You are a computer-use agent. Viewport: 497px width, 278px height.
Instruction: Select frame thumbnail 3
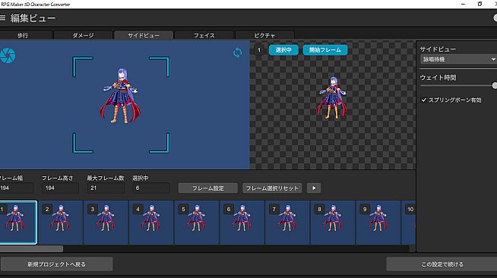point(106,223)
